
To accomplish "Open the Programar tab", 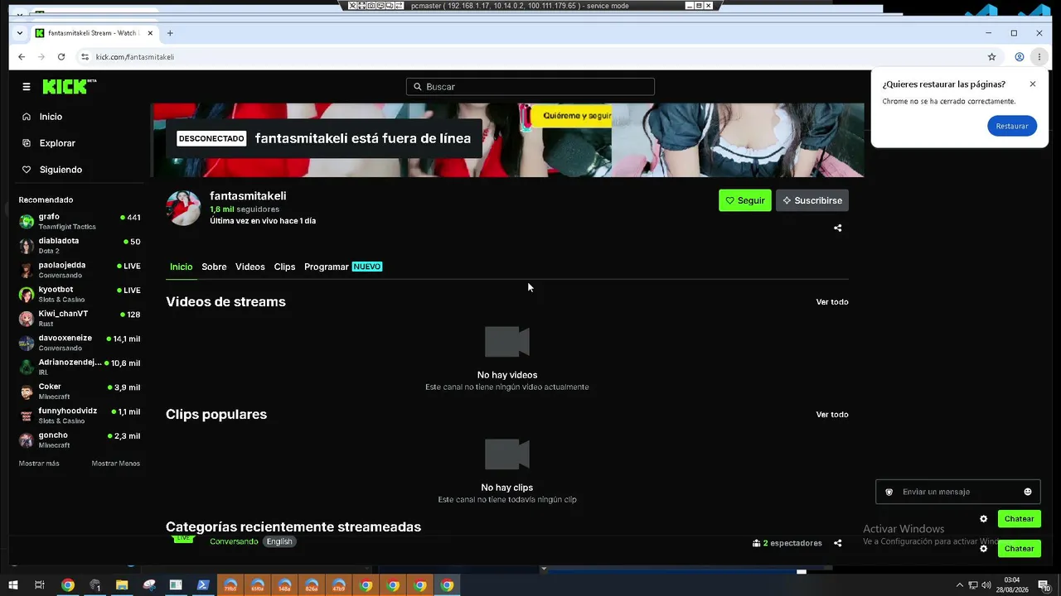I will pos(343,267).
